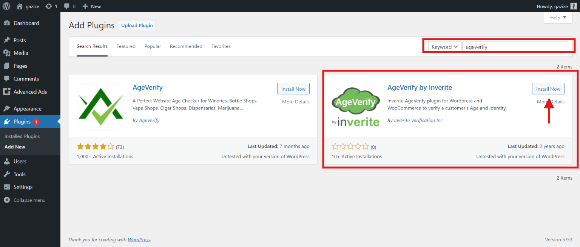Click the (73) ratings count
Image resolution: width=580 pixels, height=247 pixels.
click(x=120, y=147)
